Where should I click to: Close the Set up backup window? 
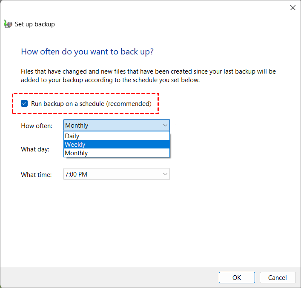pos(292,8)
